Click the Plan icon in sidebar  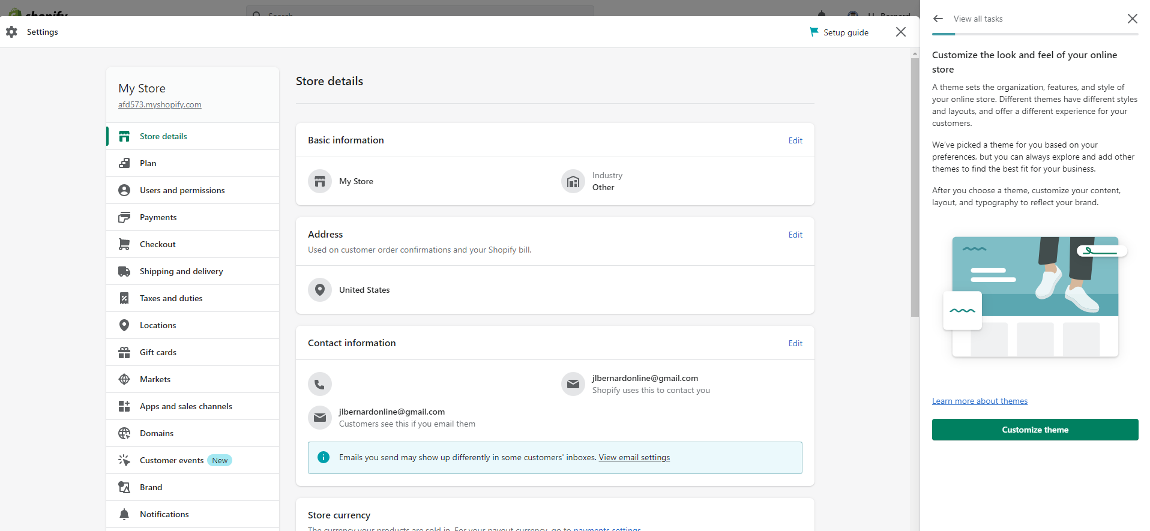[x=124, y=163]
